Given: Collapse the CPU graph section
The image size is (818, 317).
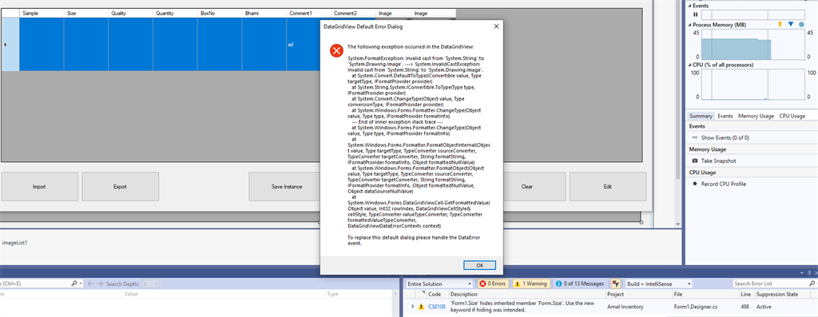Looking at the screenshot, I should (689, 65).
